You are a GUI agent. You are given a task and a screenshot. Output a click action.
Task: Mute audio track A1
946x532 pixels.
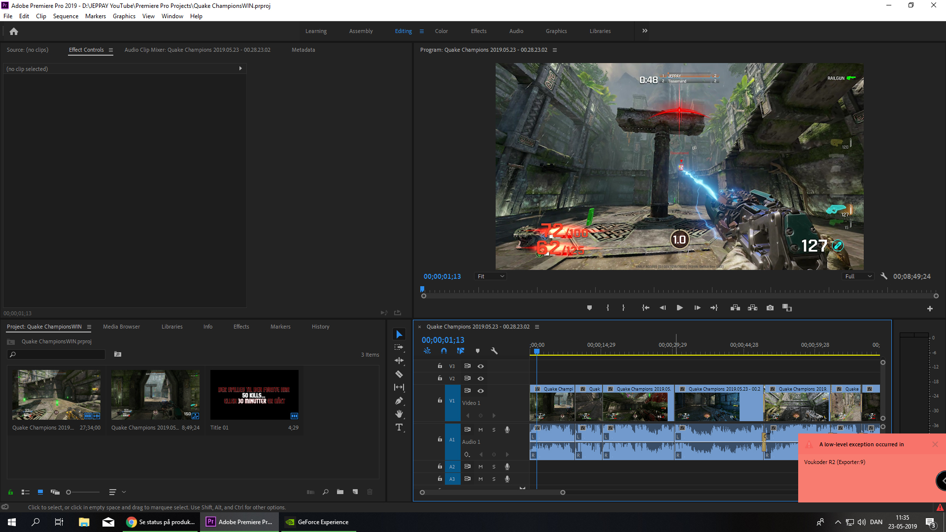pos(480,430)
